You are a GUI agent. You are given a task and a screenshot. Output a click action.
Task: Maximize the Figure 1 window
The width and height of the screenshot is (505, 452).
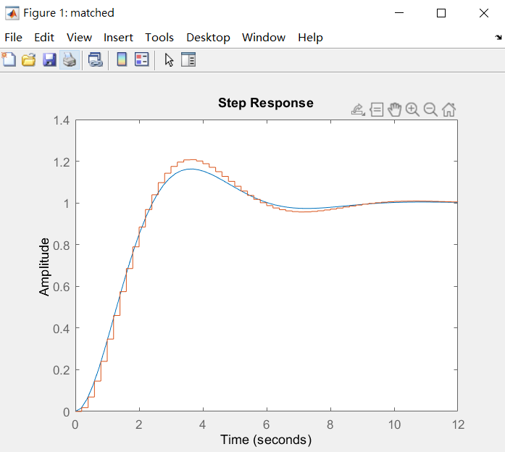pyautogui.click(x=441, y=13)
